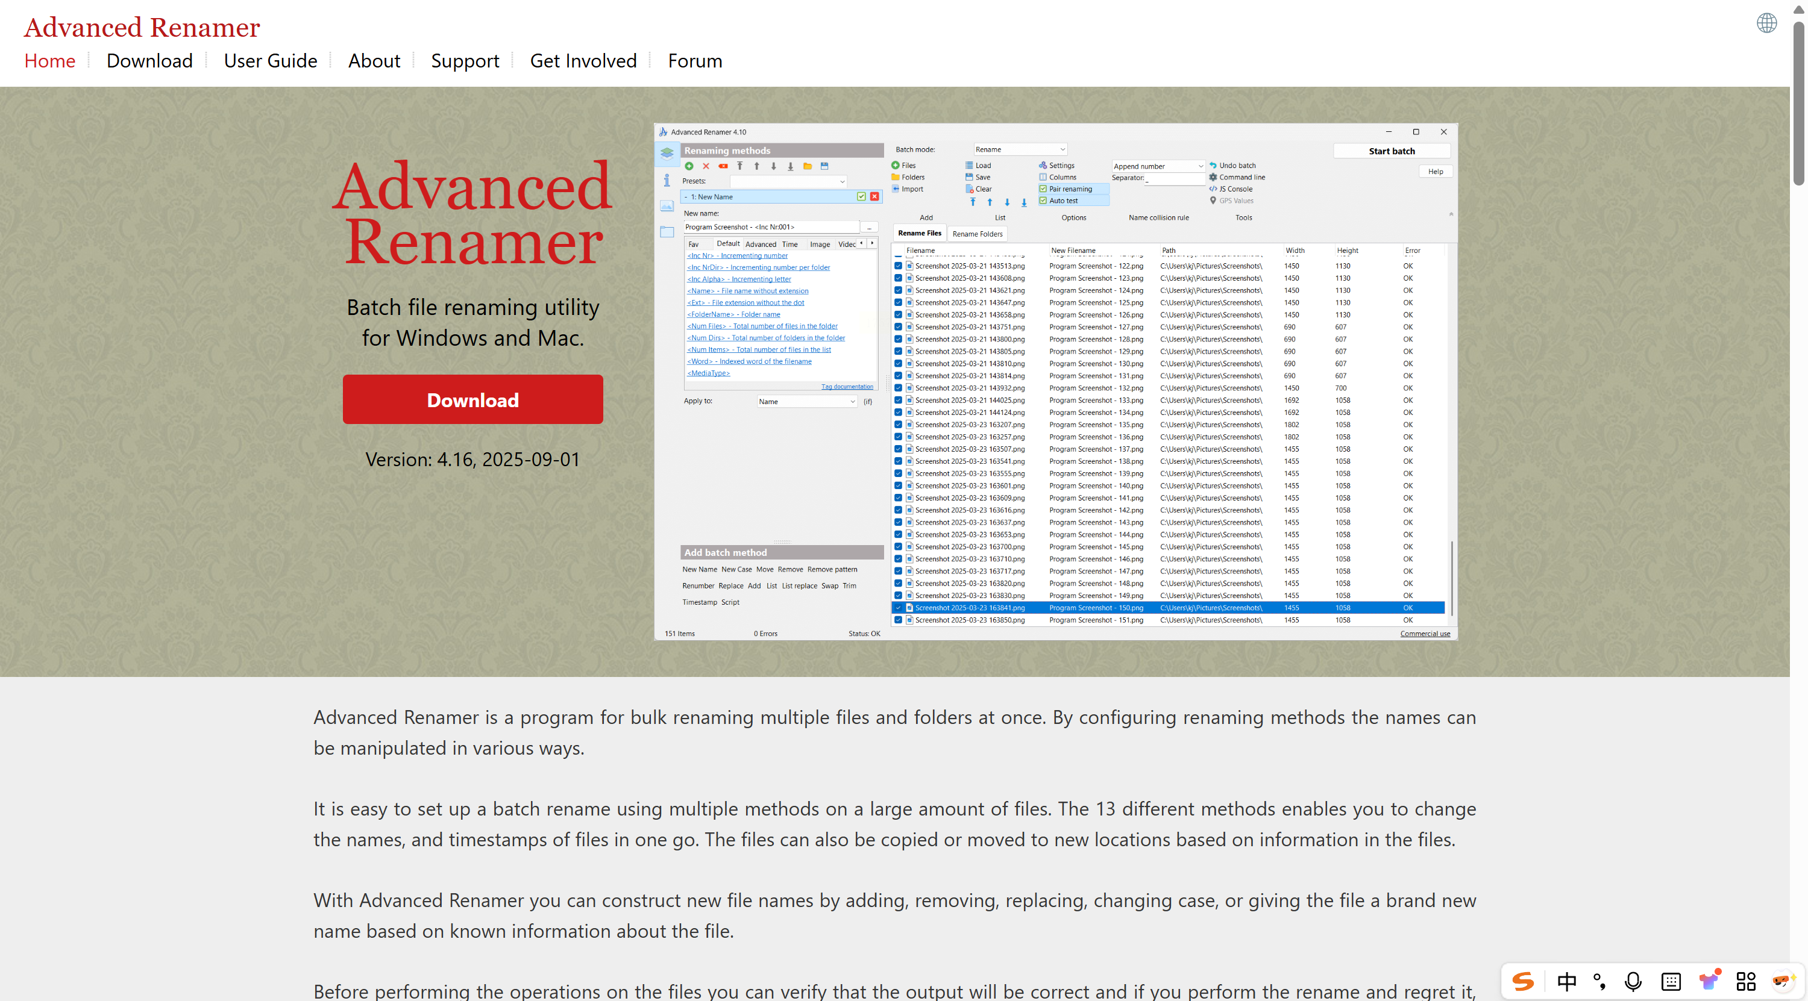Click the gray move method up arrow
The height and width of the screenshot is (1001, 1808).
(756, 166)
